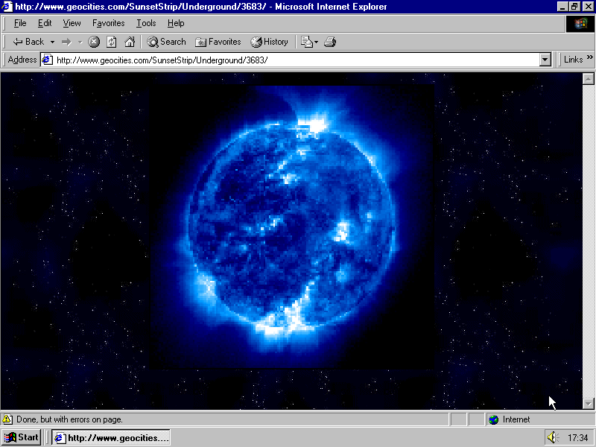This screenshot has height=447, width=596.
Task: Click the Mail toolbar icon
Action: coord(307,42)
